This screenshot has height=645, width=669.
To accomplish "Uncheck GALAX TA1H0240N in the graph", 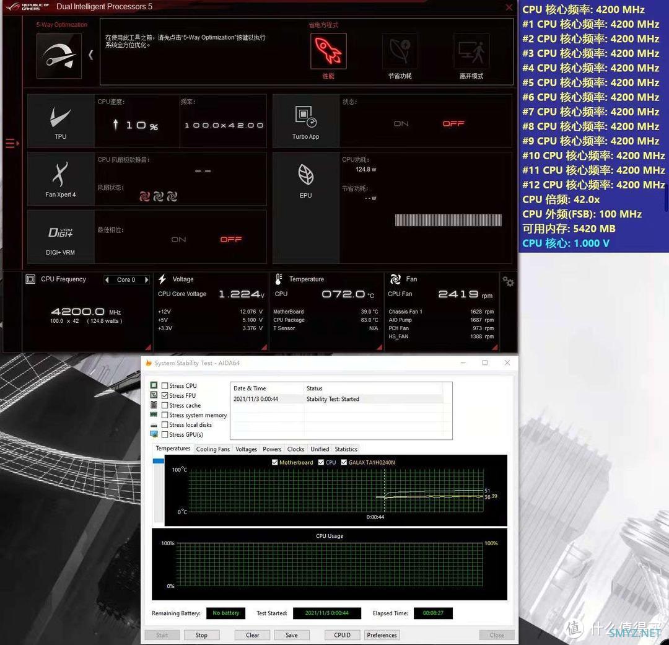I will [344, 462].
